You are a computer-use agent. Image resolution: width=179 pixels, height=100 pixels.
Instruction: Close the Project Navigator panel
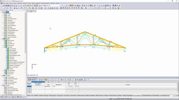(x=25, y=10)
